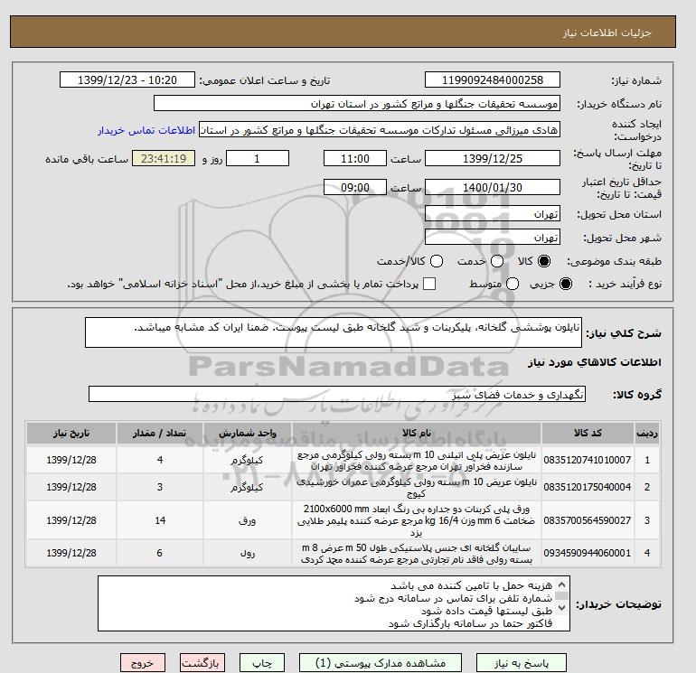
Task: Click the نام کالا column header
Action: [417, 433]
